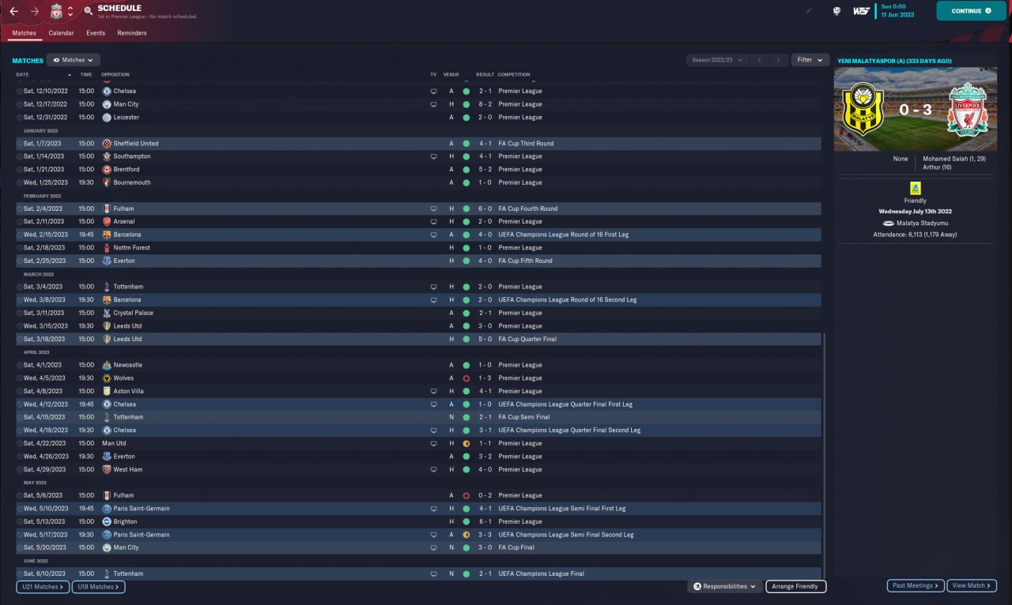Click the matches list vertical scrollbar

point(823,456)
